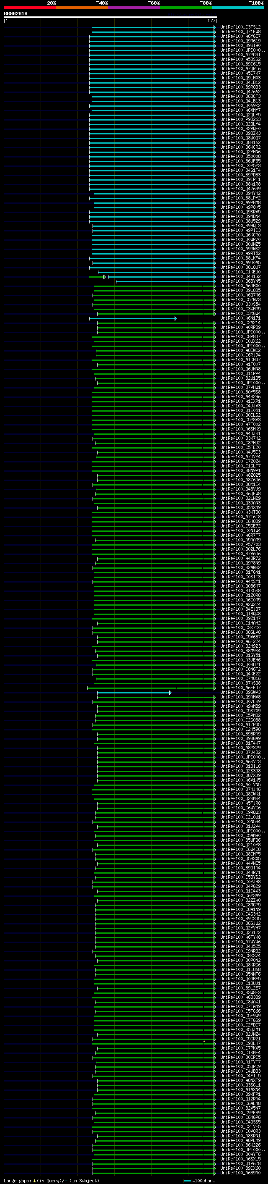Viewport: 268px width, 1184px height.
Task: Click hit label UniRef100_Q9AMV8
Action: coord(240,698)
